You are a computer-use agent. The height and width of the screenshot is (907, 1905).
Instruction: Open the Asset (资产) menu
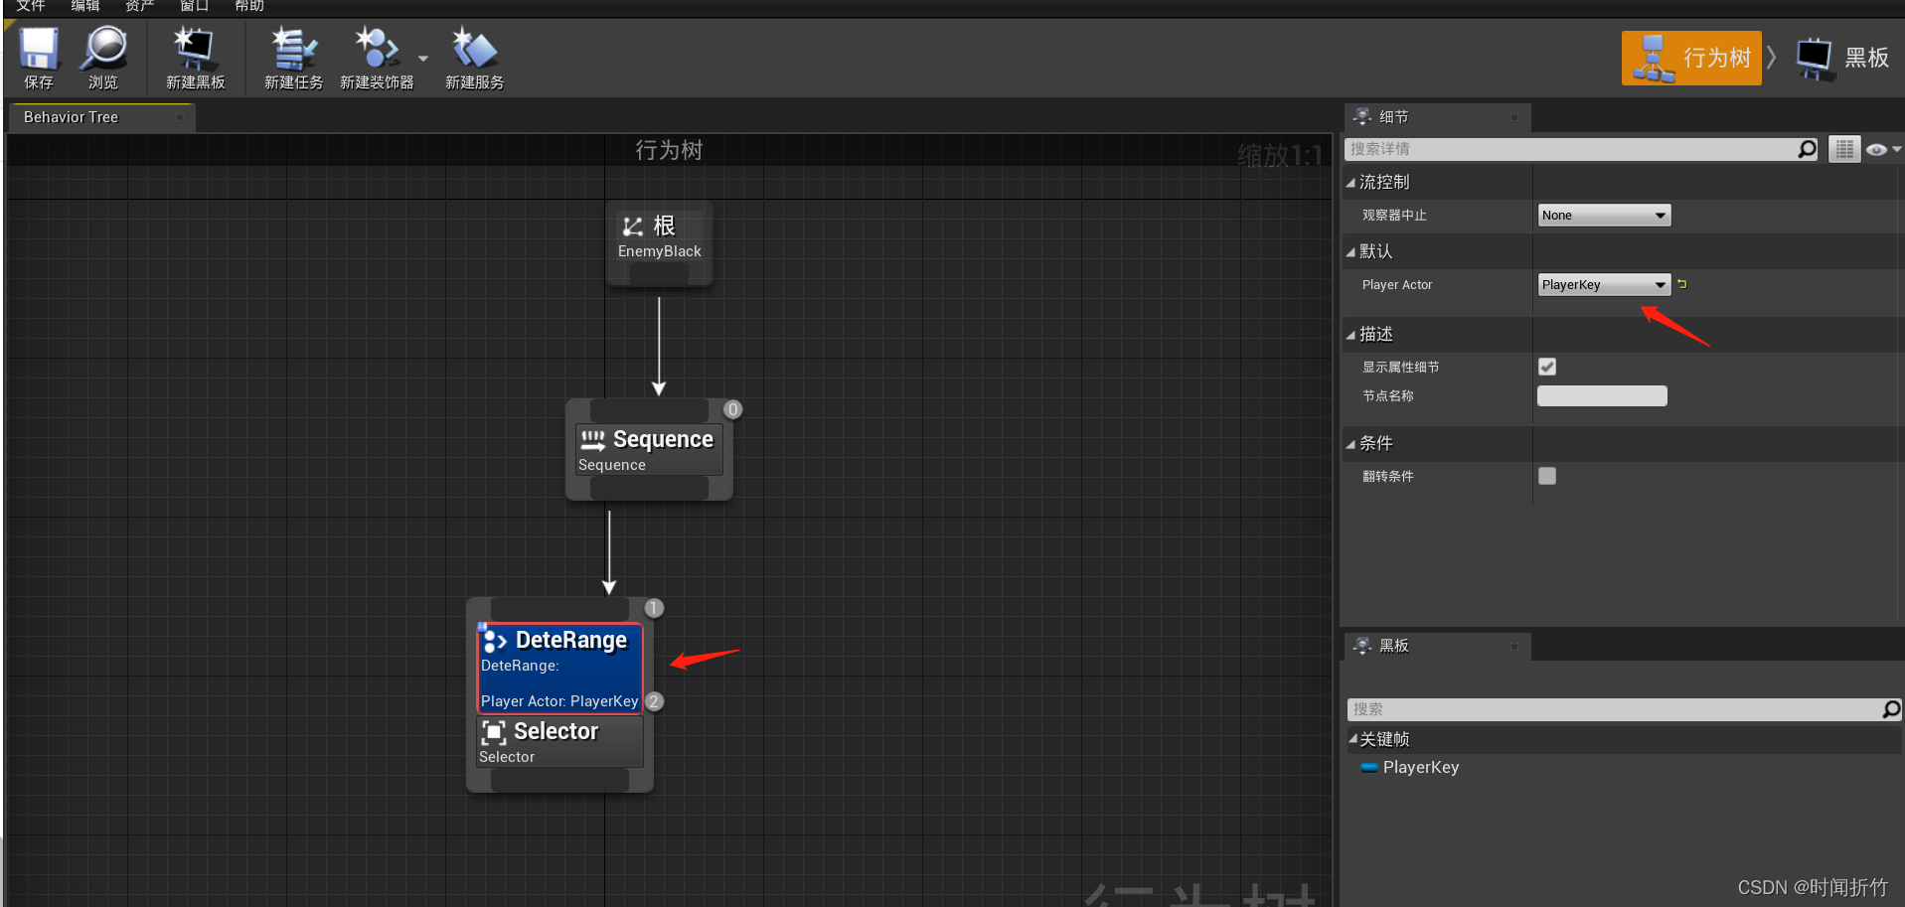click(139, 6)
